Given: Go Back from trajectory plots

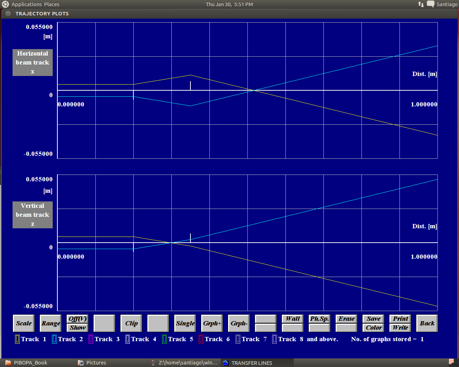Looking at the screenshot, I should (x=427, y=323).
